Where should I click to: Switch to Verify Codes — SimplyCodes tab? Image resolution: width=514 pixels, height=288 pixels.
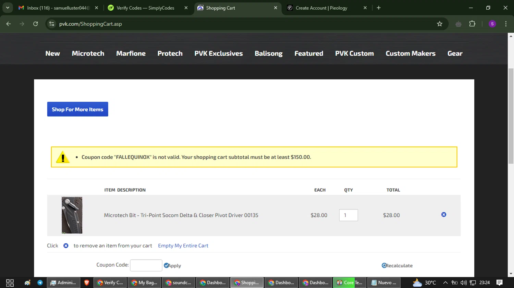pos(145,8)
